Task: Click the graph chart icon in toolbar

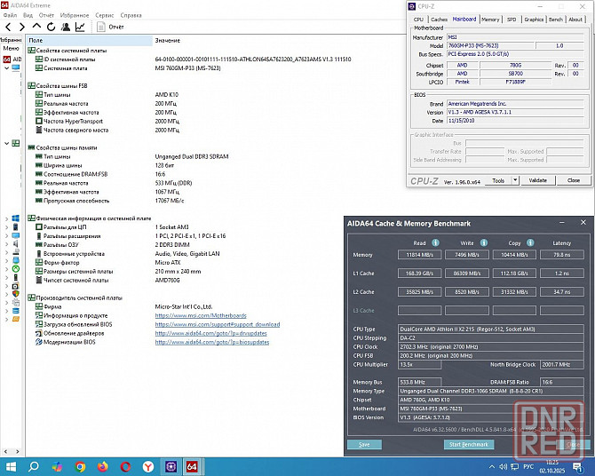Action: 80,28
